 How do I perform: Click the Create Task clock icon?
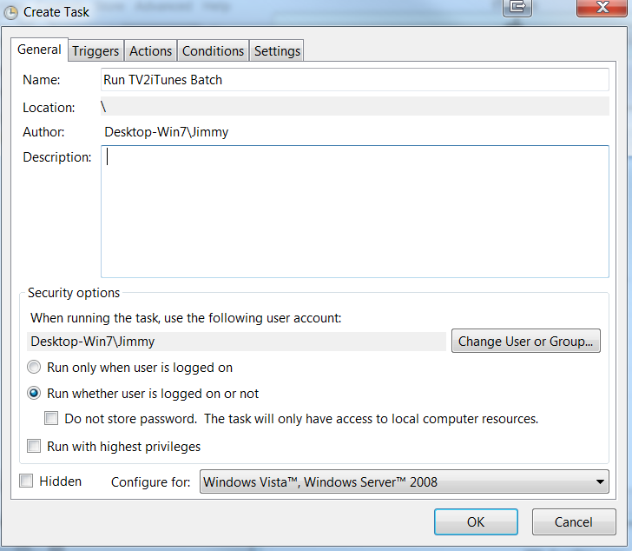tap(11, 12)
